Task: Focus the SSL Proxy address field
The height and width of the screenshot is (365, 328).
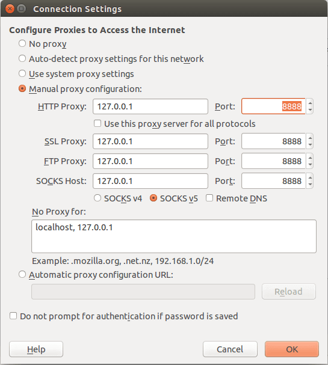Action: coord(150,141)
